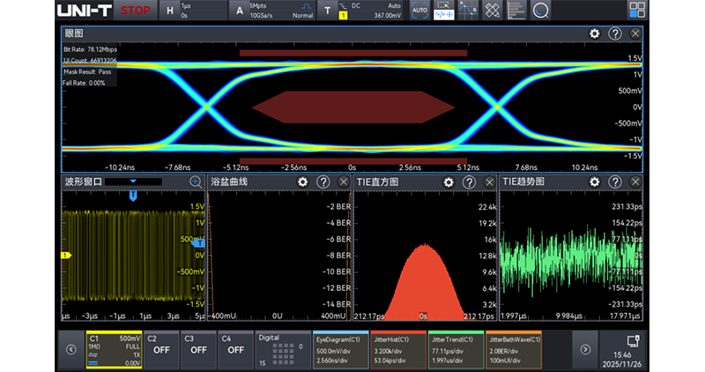Enable channel C4
Screen dimensions: 705x372
tap(235, 349)
